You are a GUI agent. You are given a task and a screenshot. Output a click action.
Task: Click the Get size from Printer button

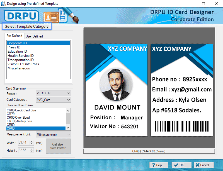58,146
